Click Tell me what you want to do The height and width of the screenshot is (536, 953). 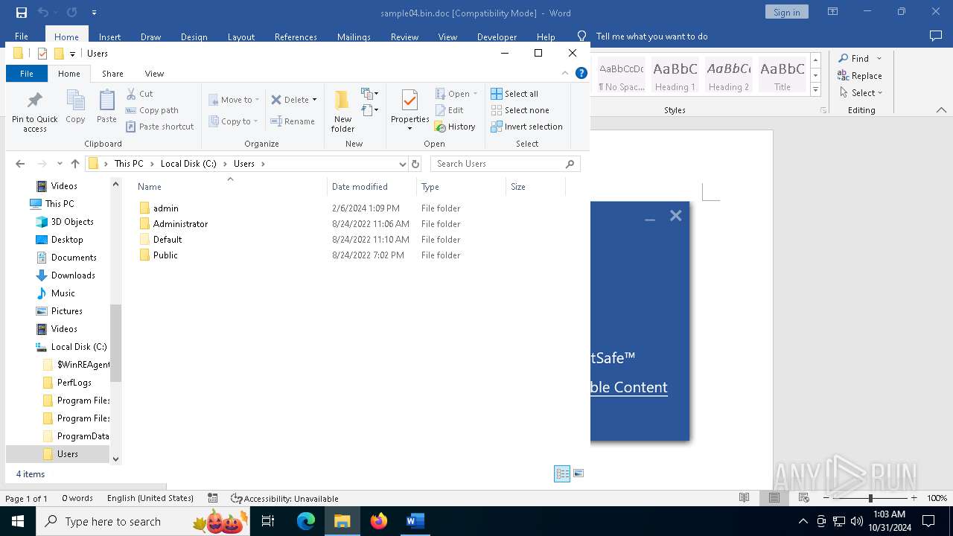point(651,36)
